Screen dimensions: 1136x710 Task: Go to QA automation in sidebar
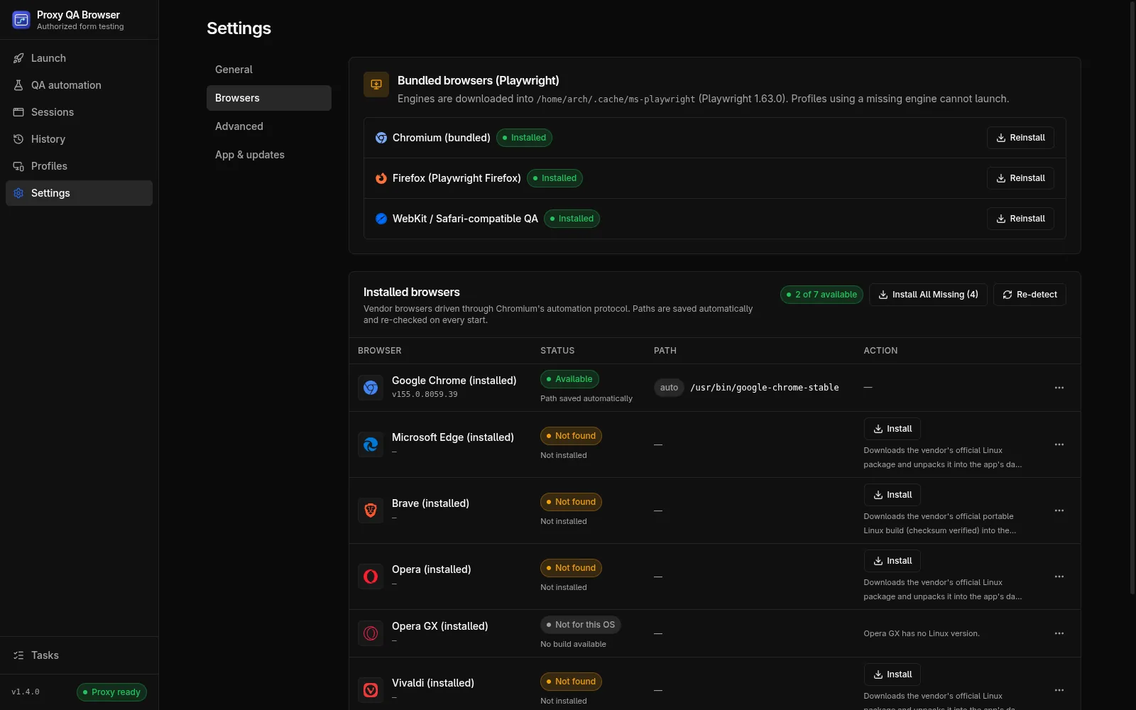point(79,85)
